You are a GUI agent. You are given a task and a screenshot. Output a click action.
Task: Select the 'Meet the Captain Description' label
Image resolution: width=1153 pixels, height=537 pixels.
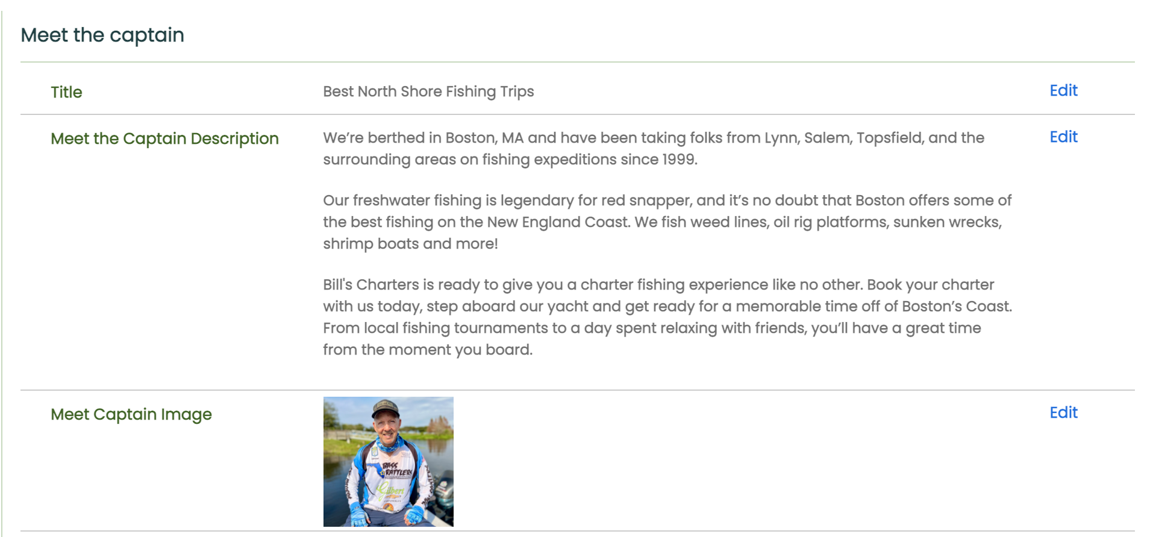[164, 138]
